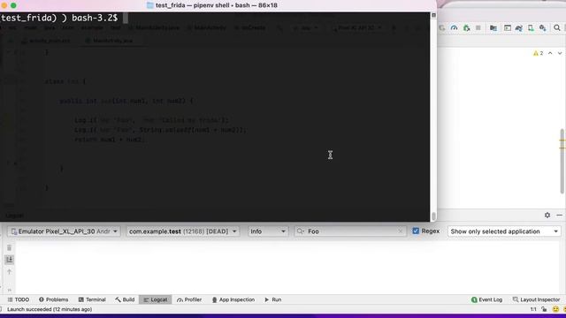Open Logcat settings gear icon

(x=547, y=215)
